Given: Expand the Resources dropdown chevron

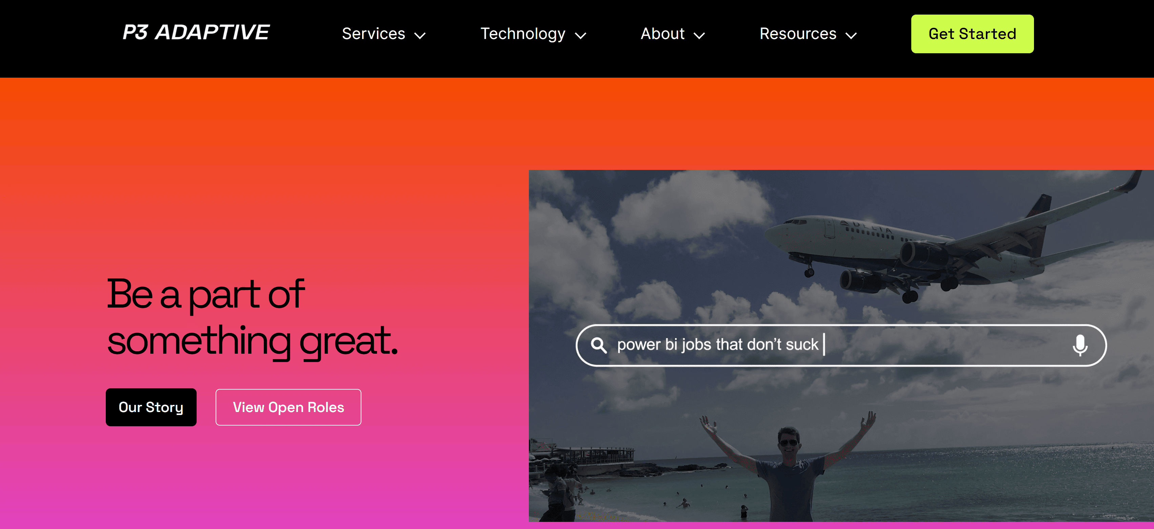Looking at the screenshot, I should point(851,35).
